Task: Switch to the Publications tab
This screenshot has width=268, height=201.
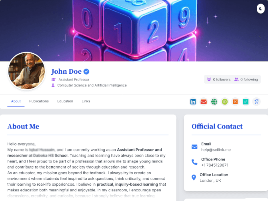Action: [x=39, y=101]
